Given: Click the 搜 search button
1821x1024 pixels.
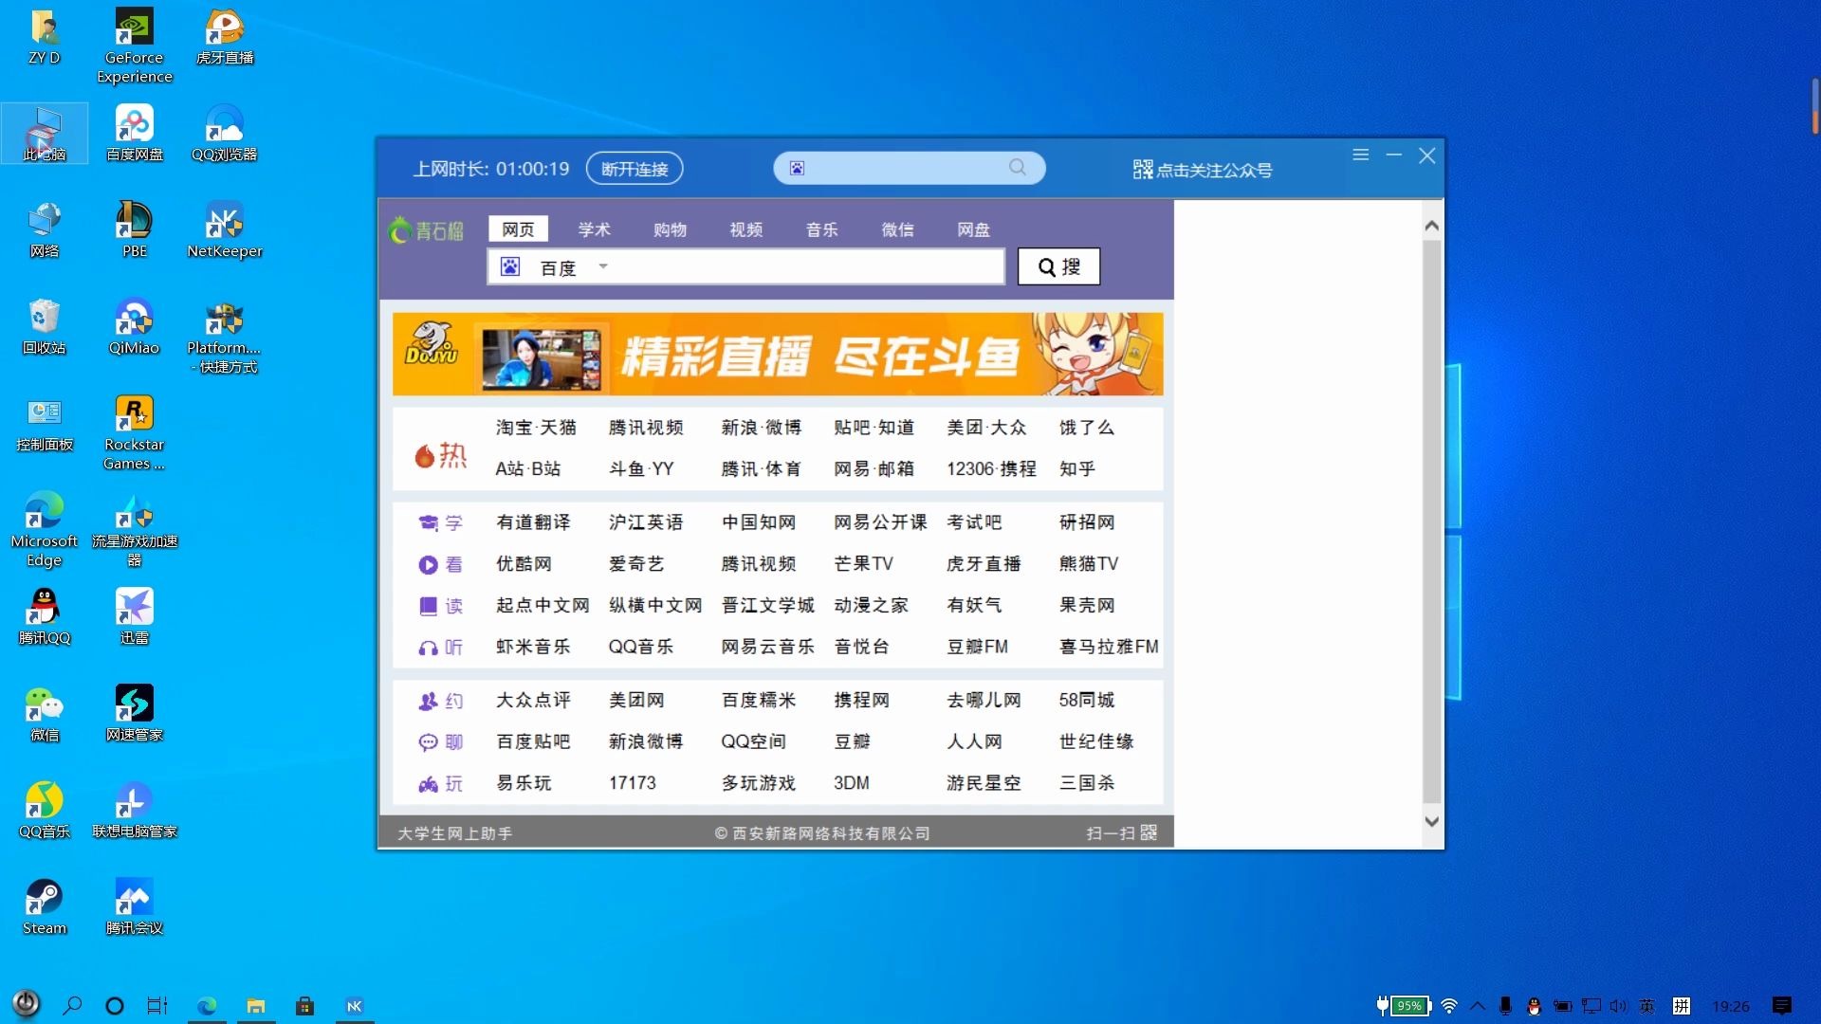Looking at the screenshot, I should tap(1058, 266).
